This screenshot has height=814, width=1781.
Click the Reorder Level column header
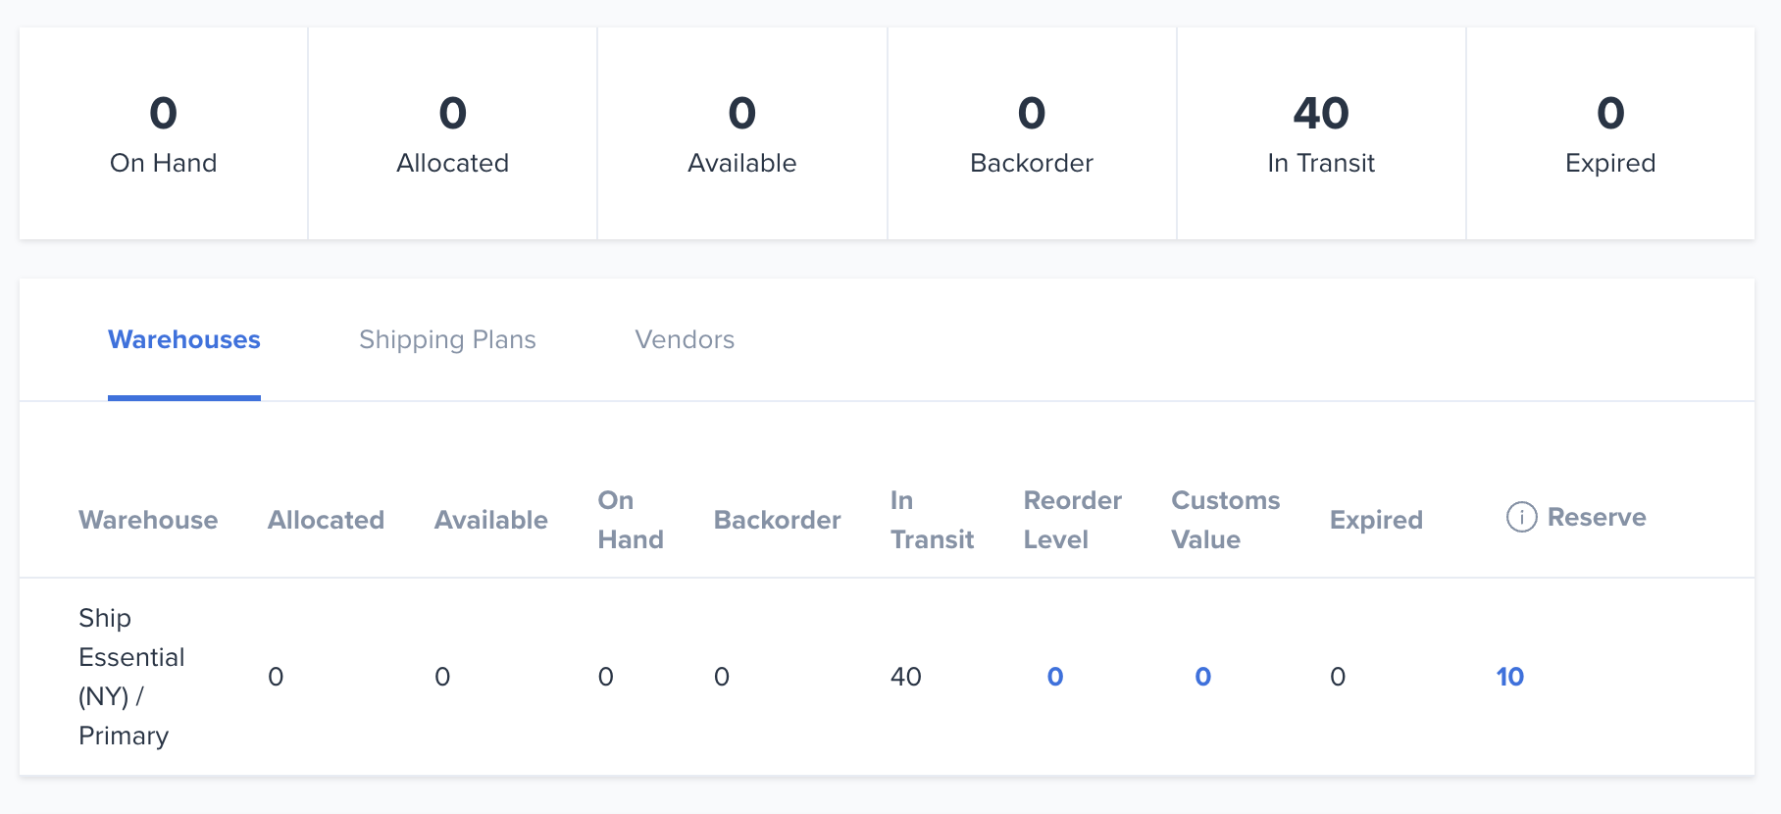point(1073,520)
